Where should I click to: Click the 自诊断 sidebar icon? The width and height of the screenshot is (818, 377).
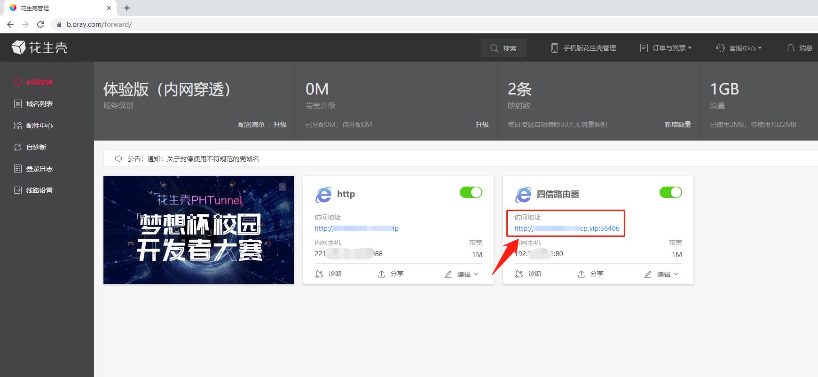tap(18, 147)
